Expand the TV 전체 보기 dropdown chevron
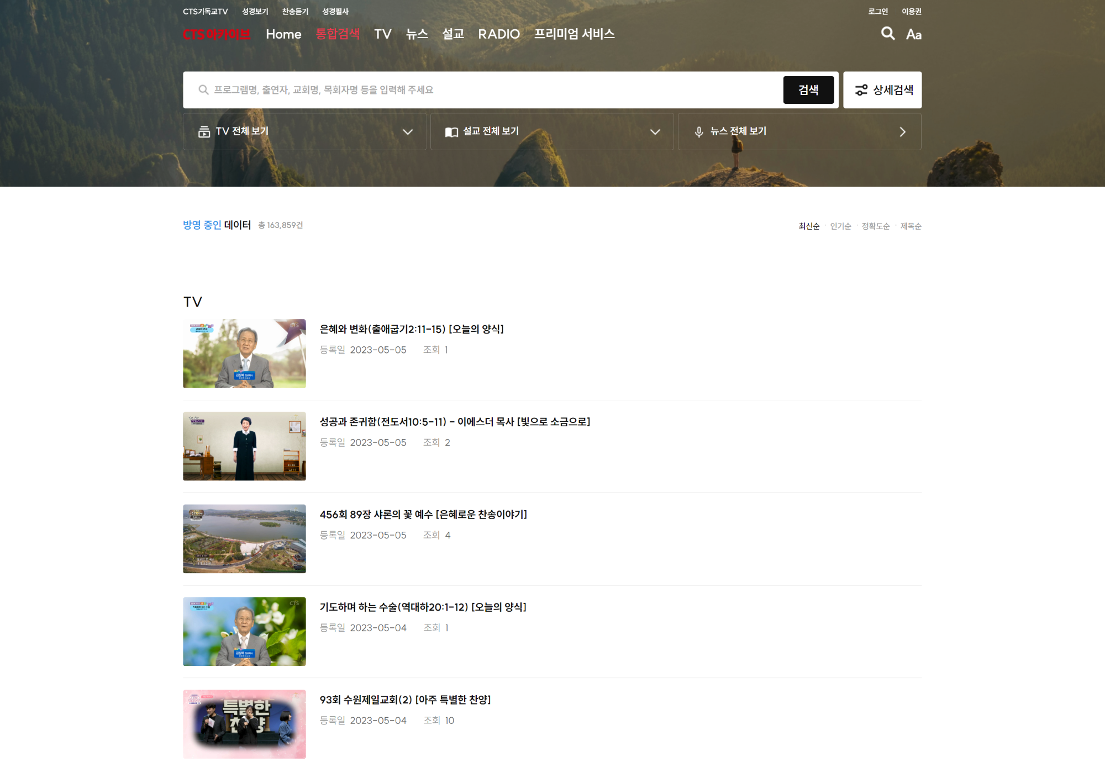1105x762 pixels. click(408, 132)
